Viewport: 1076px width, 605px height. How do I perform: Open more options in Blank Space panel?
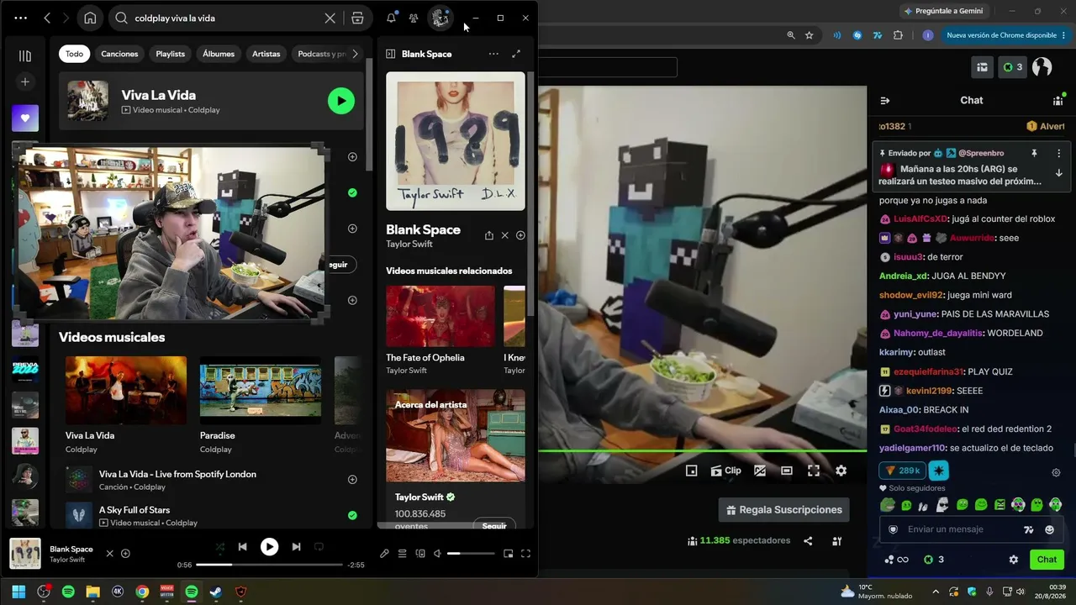coord(493,54)
